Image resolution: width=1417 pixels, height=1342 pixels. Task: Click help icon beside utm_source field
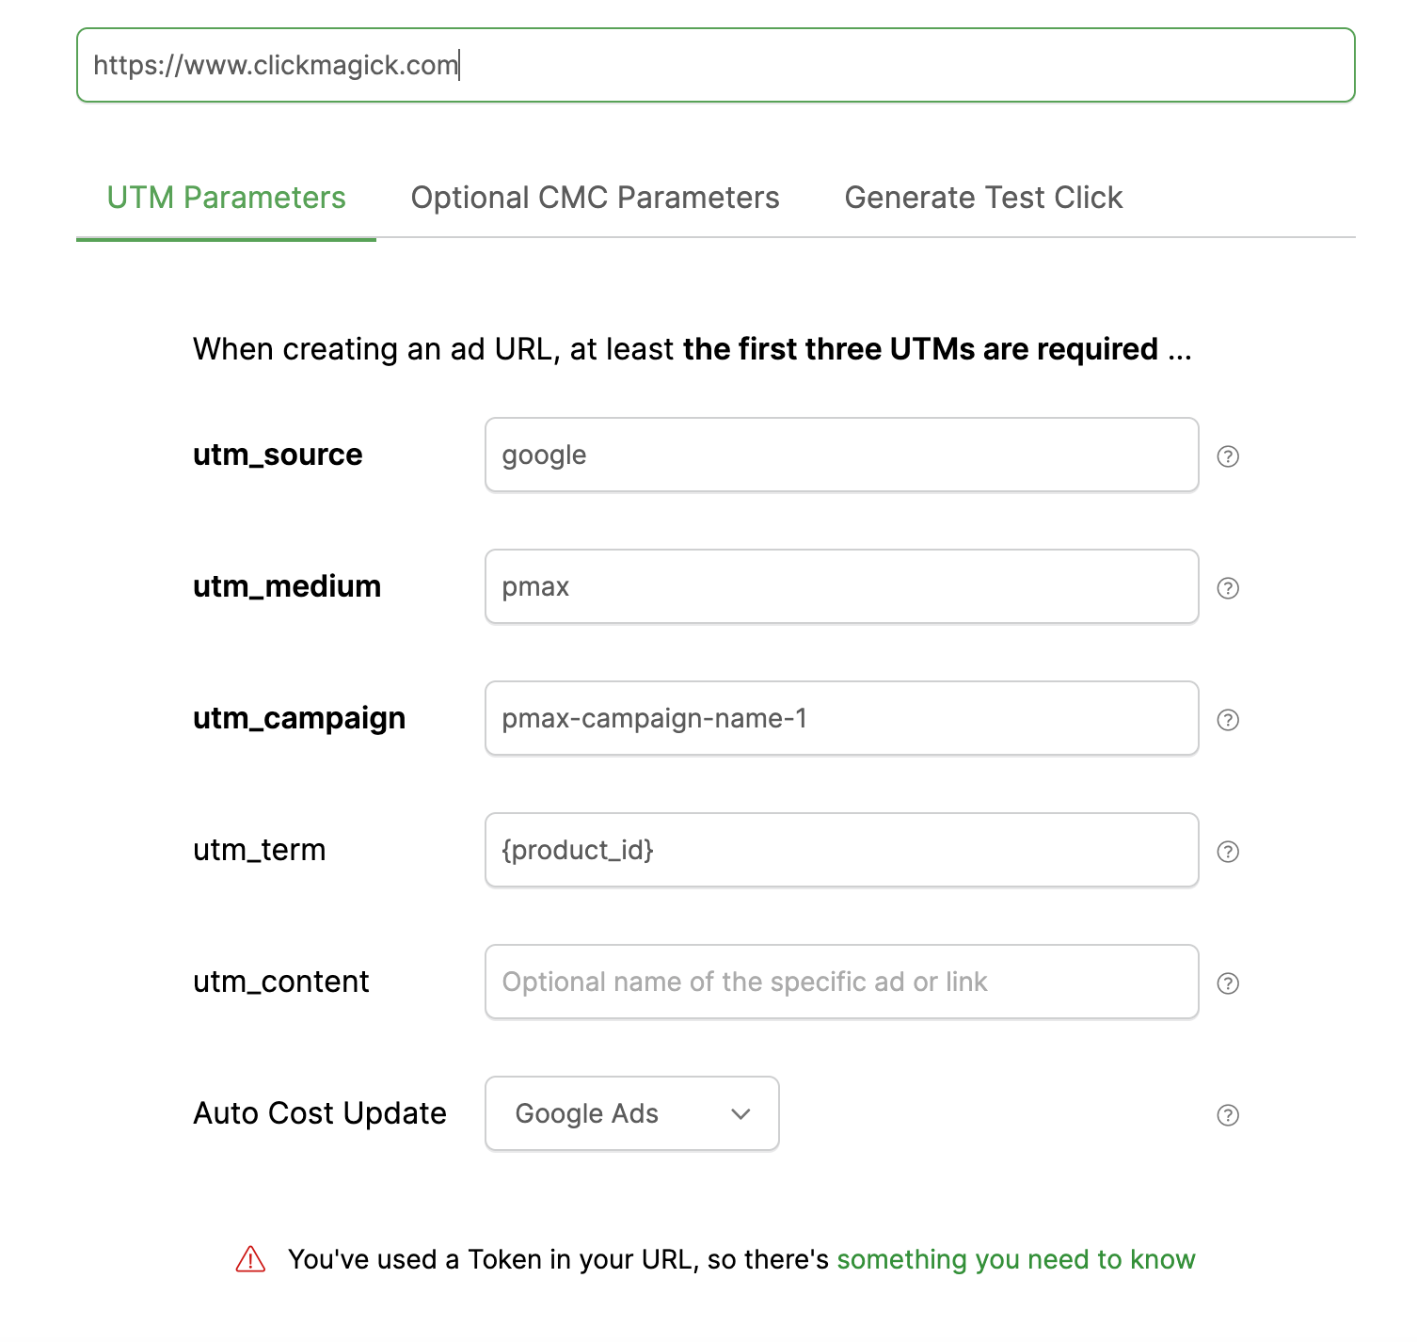[x=1228, y=456]
